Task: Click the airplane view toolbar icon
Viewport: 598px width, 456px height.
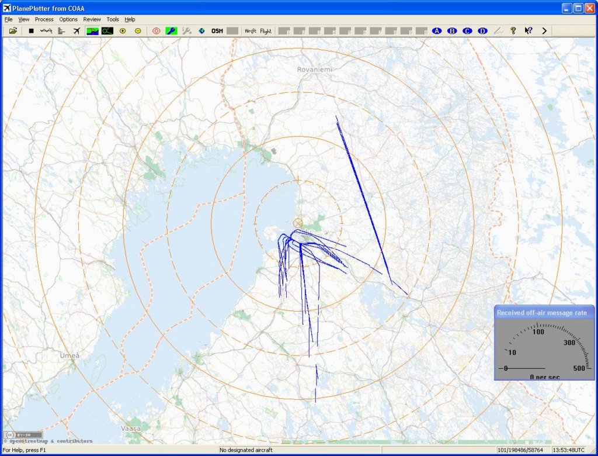Action: [x=77, y=31]
